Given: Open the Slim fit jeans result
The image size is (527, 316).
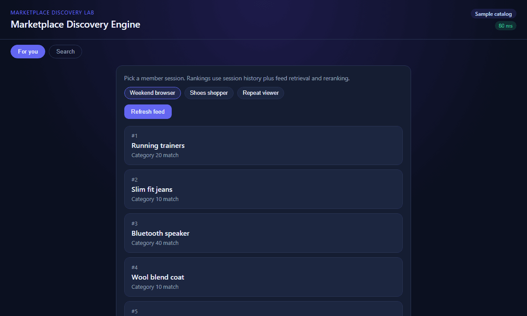Looking at the screenshot, I should pos(263,190).
